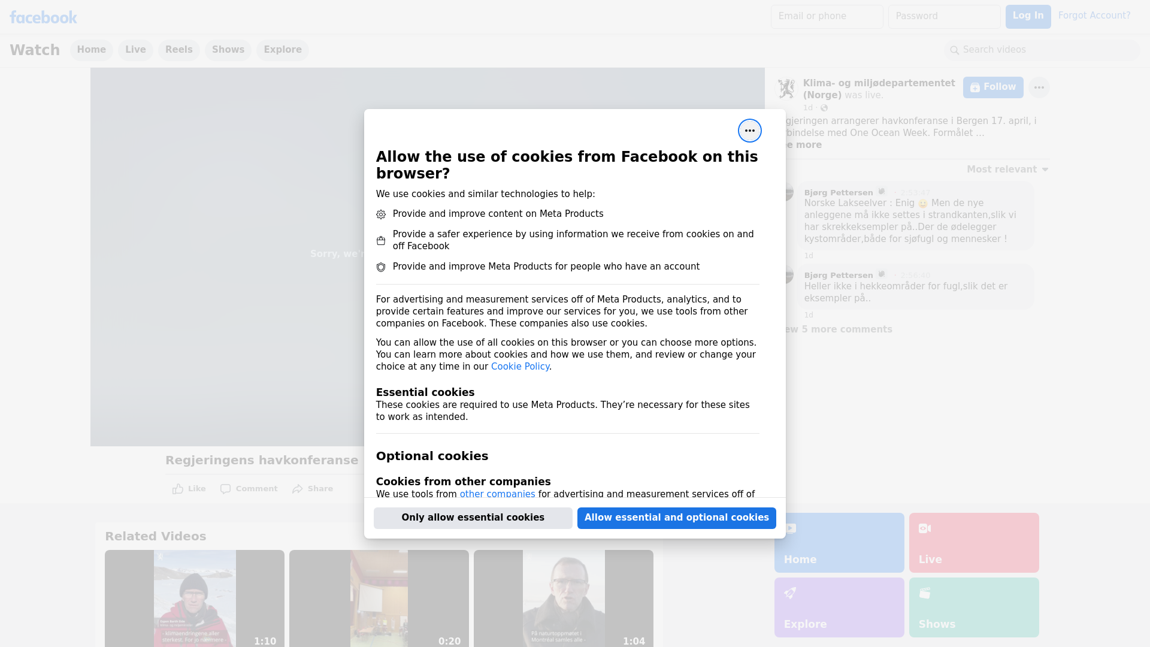Click the Email or phone field

point(827,16)
